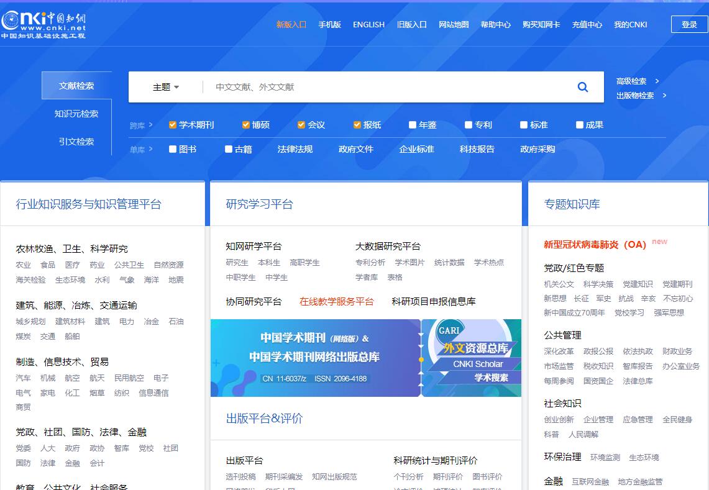
Task: Open 法律法规 single database
Action: point(295,149)
